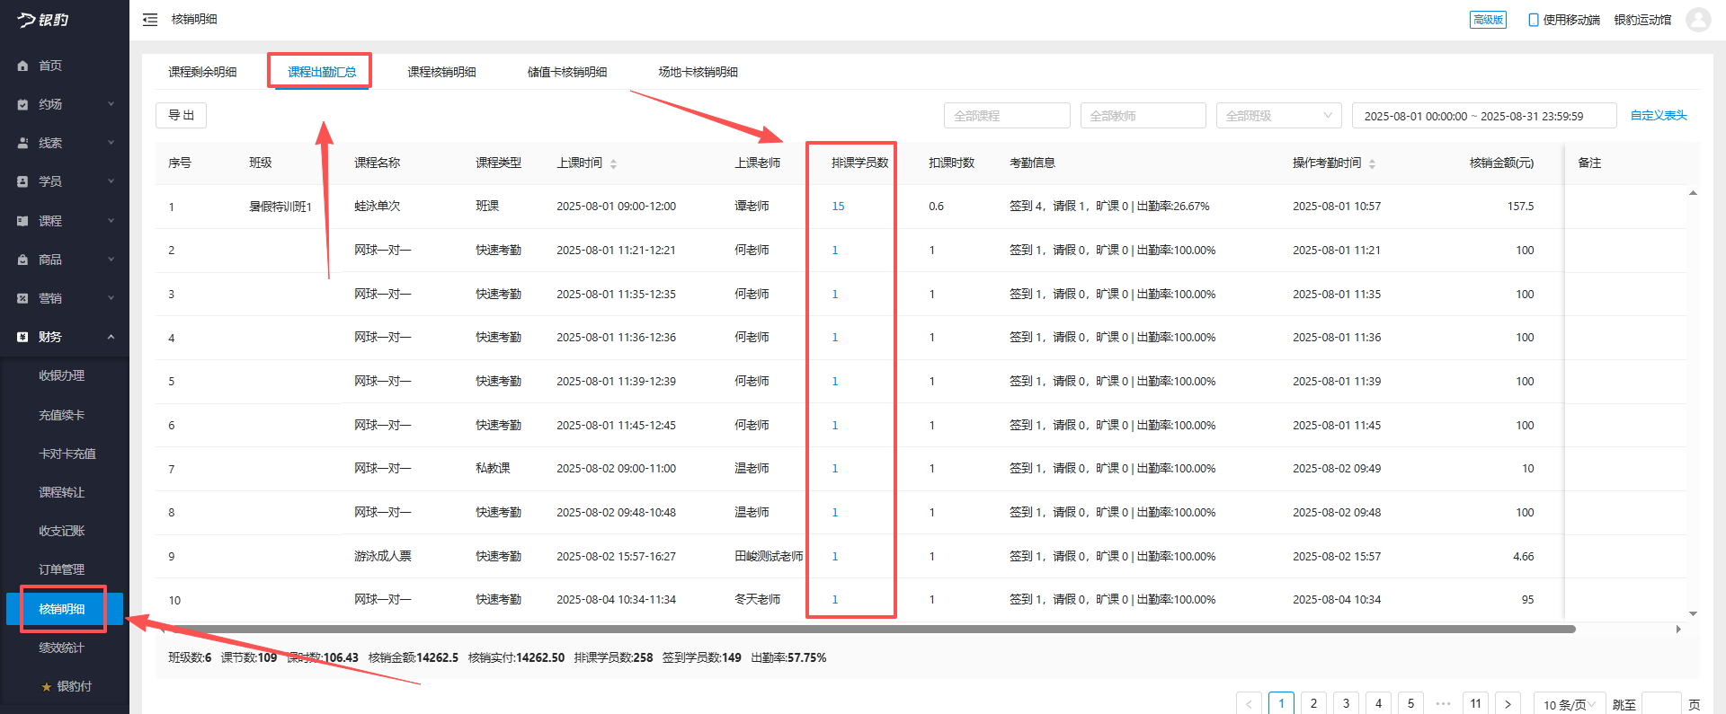Click the 暑假特训班1 class cell
This screenshot has height=714, width=1726.
point(280,207)
